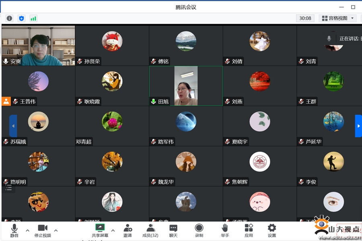Click 傅铭's mountain landscape avatar
Image resolution: width=362 pixels, height=241 pixels.
pos(186,41)
